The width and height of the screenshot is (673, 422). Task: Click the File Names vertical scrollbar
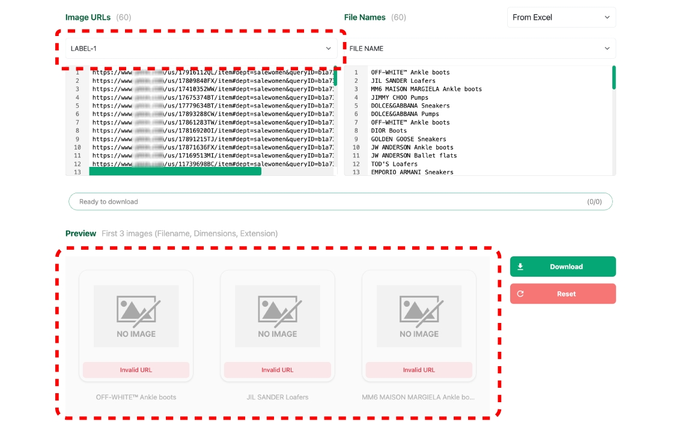coord(614,77)
